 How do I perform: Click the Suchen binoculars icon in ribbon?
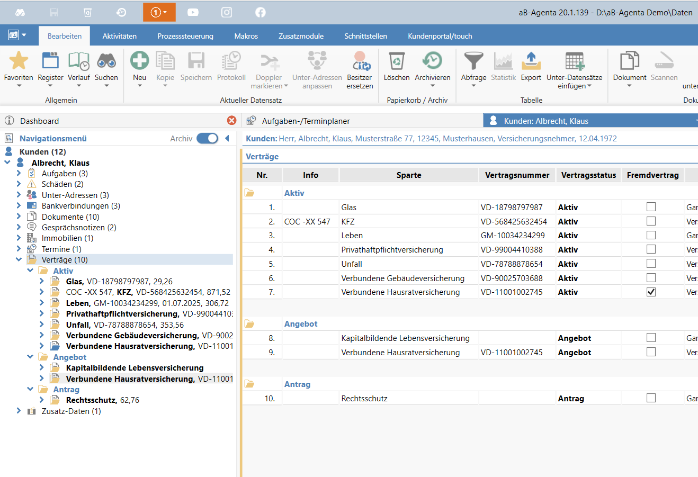pyautogui.click(x=106, y=61)
